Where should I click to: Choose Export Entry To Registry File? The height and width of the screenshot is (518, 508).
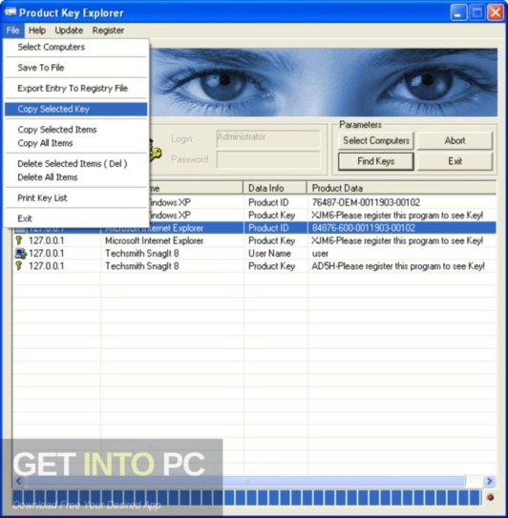tap(75, 88)
